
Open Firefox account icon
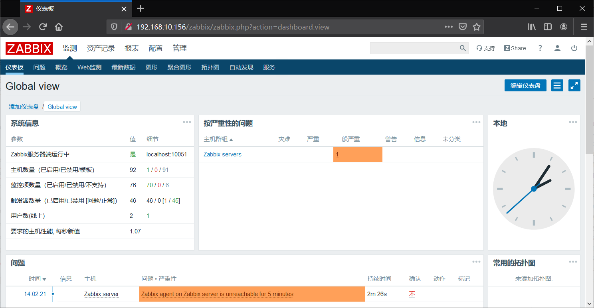564,27
